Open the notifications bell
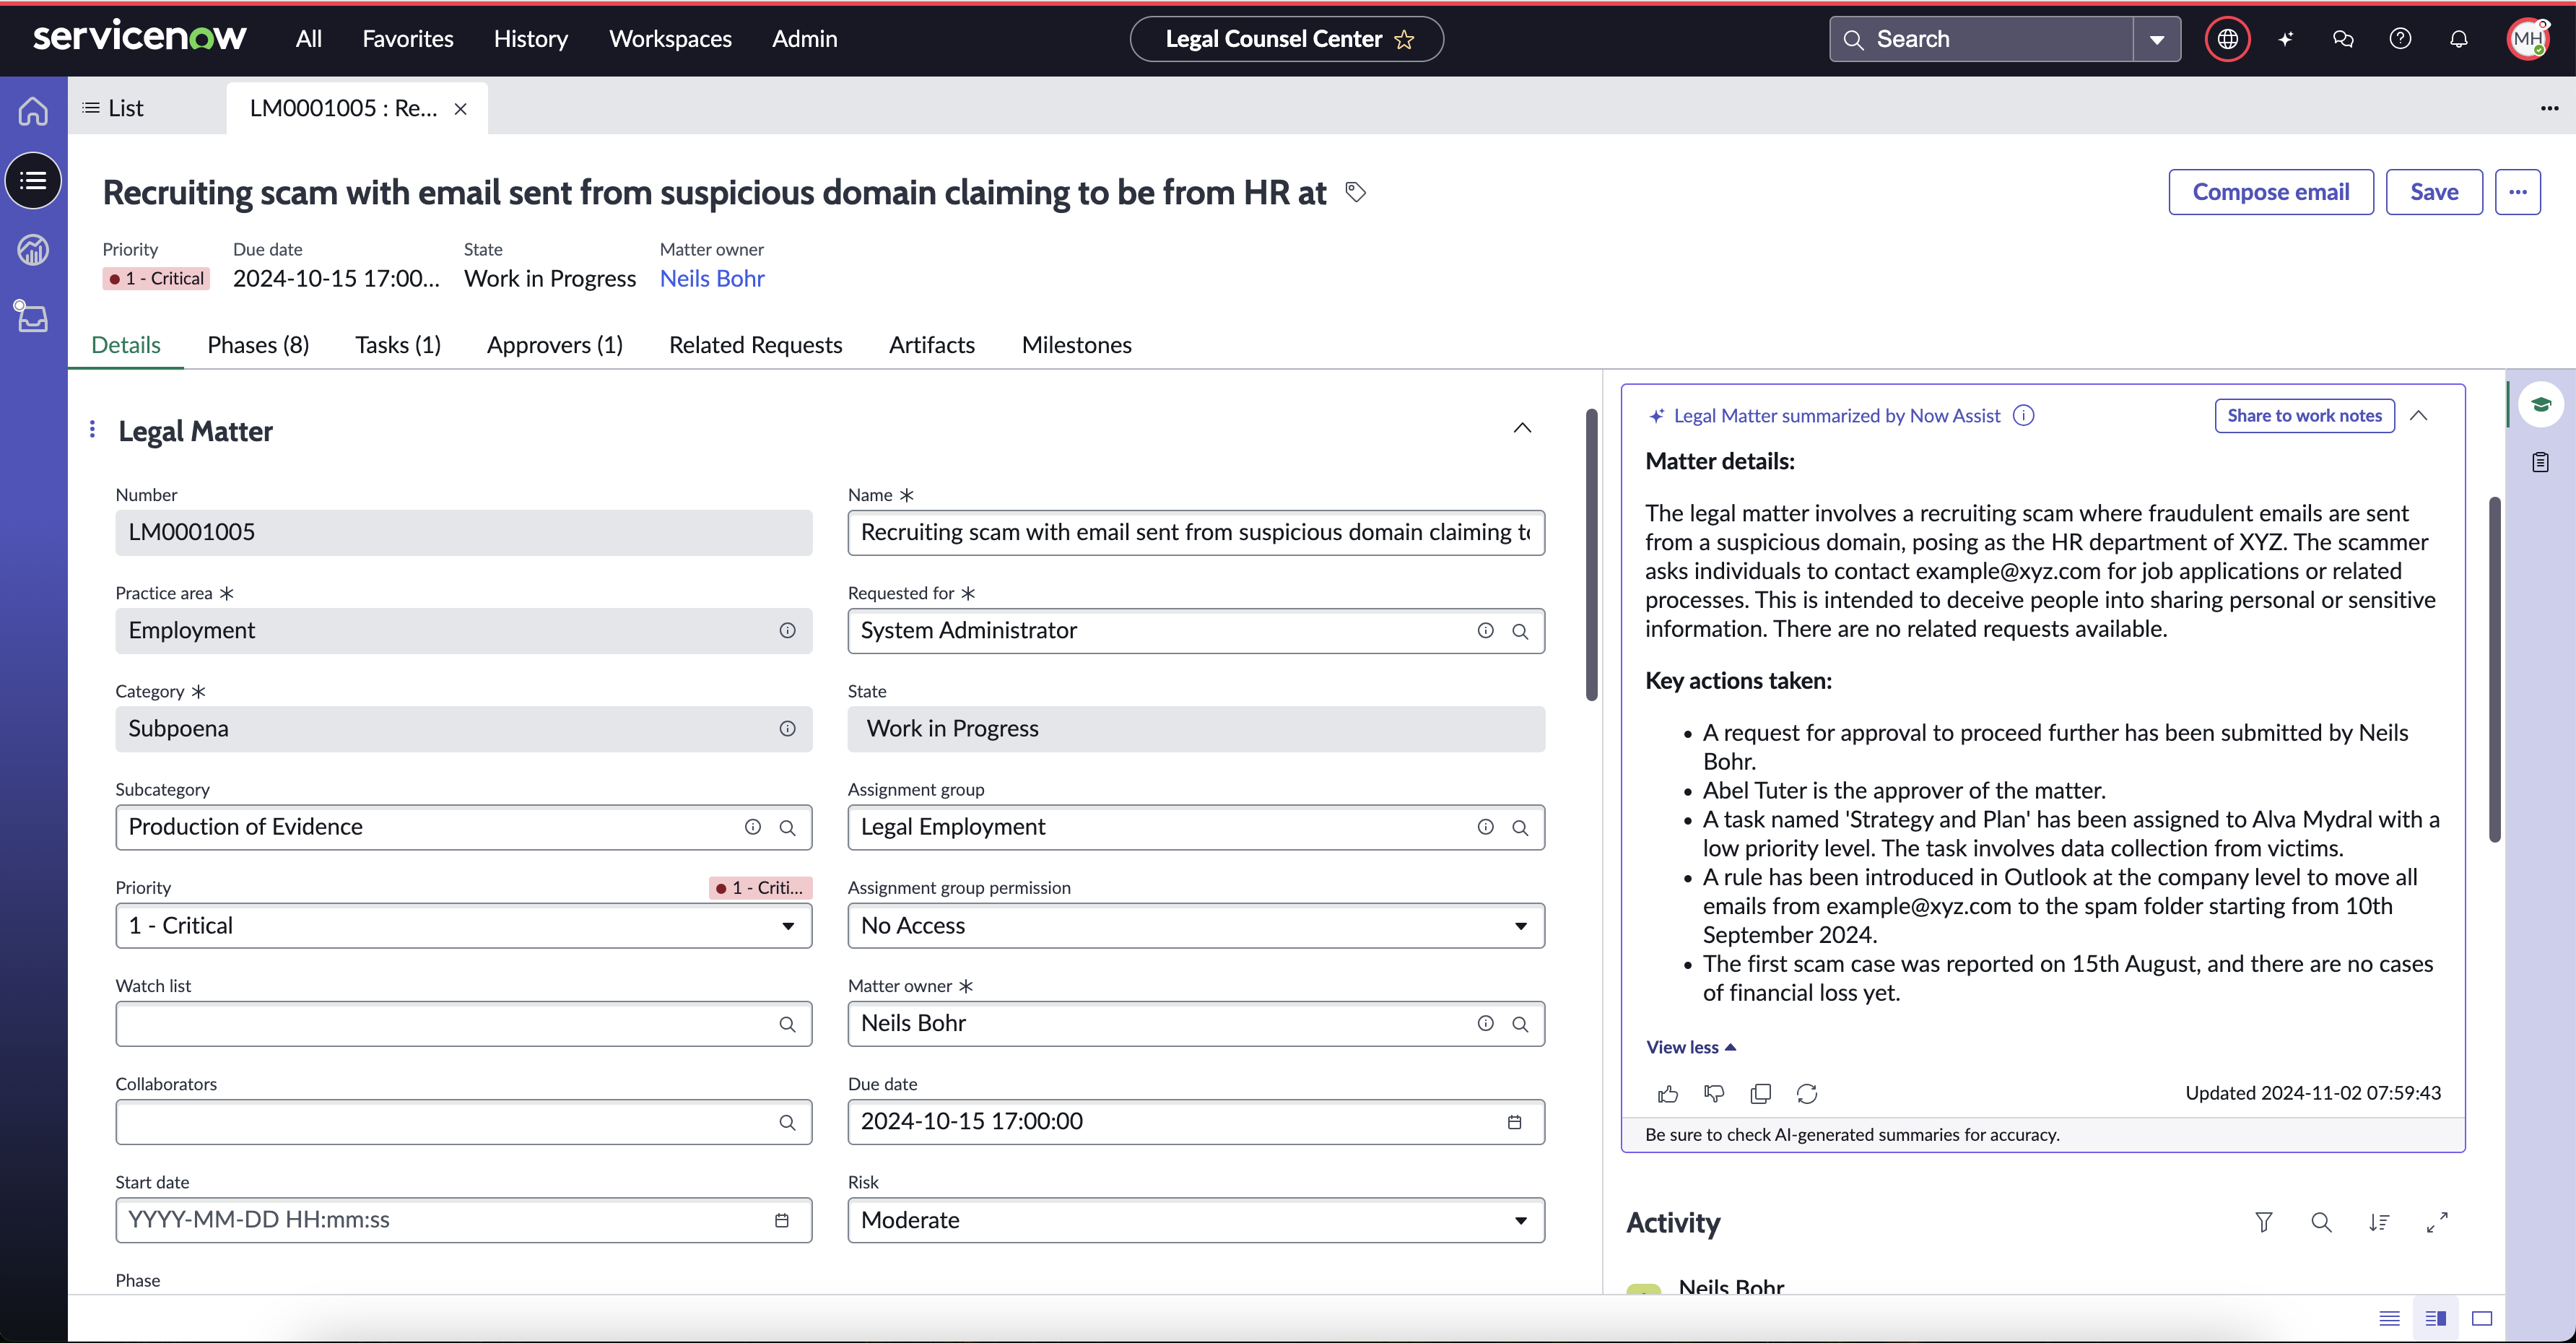Image resolution: width=2576 pixels, height=1343 pixels. point(2458,39)
